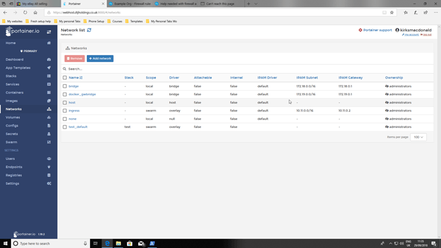Click the Add network button
The width and height of the screenshot is (441, 248).
[x=100, y=59]
